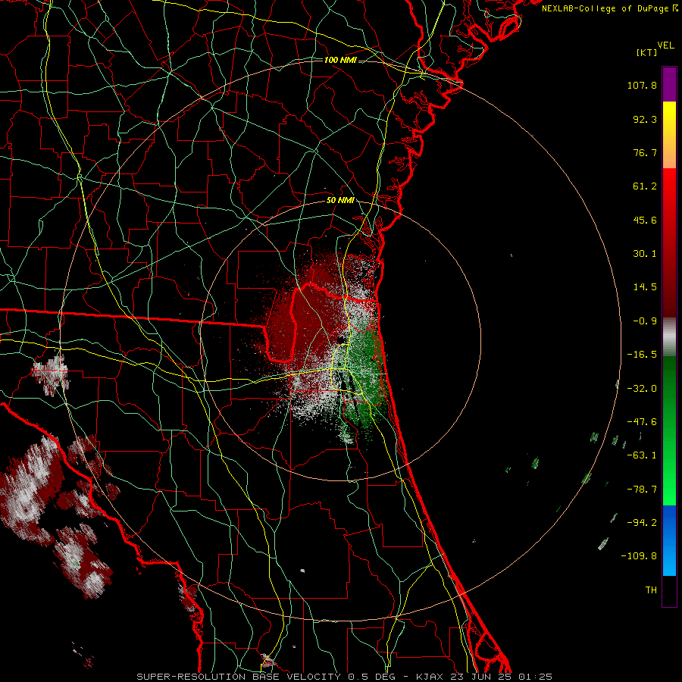Viewport: 682px width, 682px height.
Task: Click the -78.7 velocity scale value
Action: coord(642,490)
